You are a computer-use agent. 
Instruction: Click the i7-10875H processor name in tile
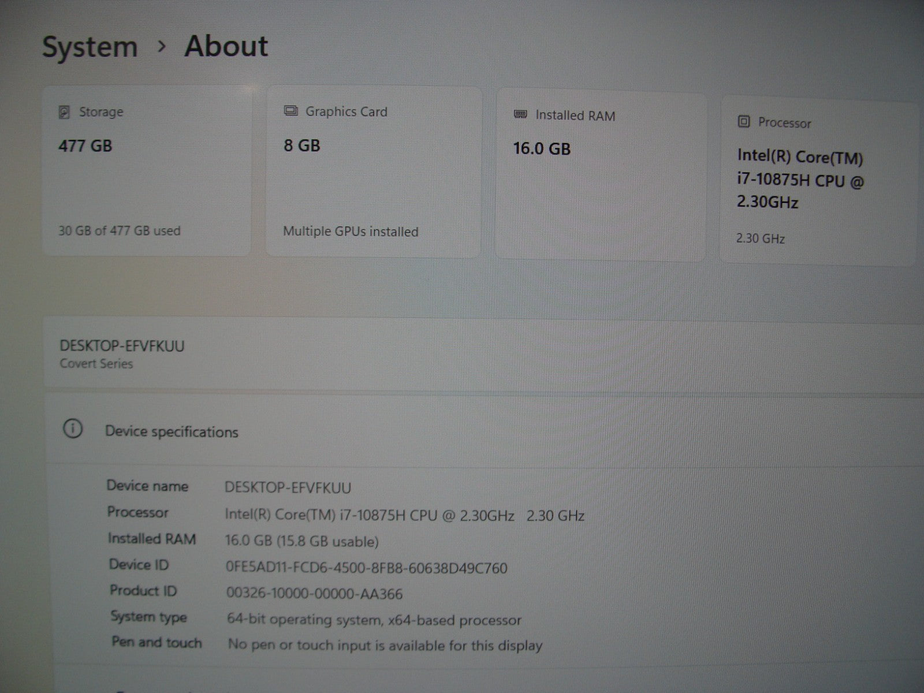pyautogui.click(x=800, y=180)
